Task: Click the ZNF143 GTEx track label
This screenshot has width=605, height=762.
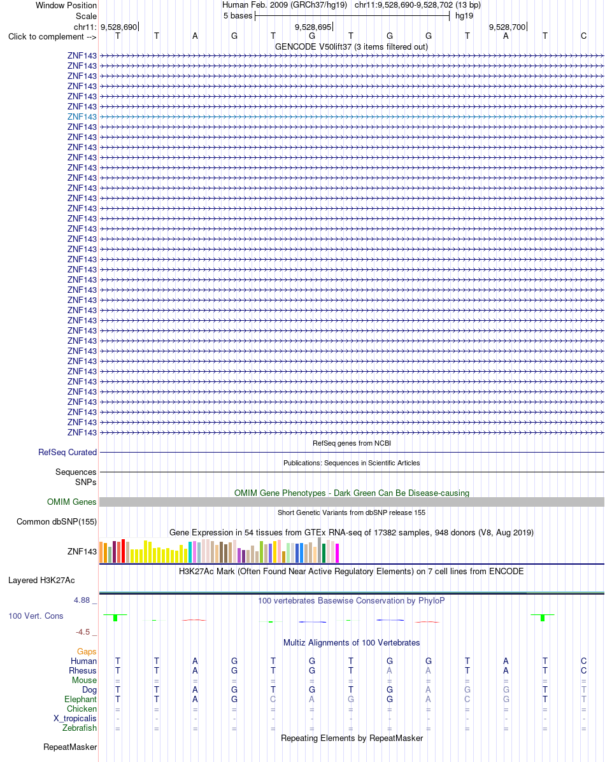Action: click(82, 551)
